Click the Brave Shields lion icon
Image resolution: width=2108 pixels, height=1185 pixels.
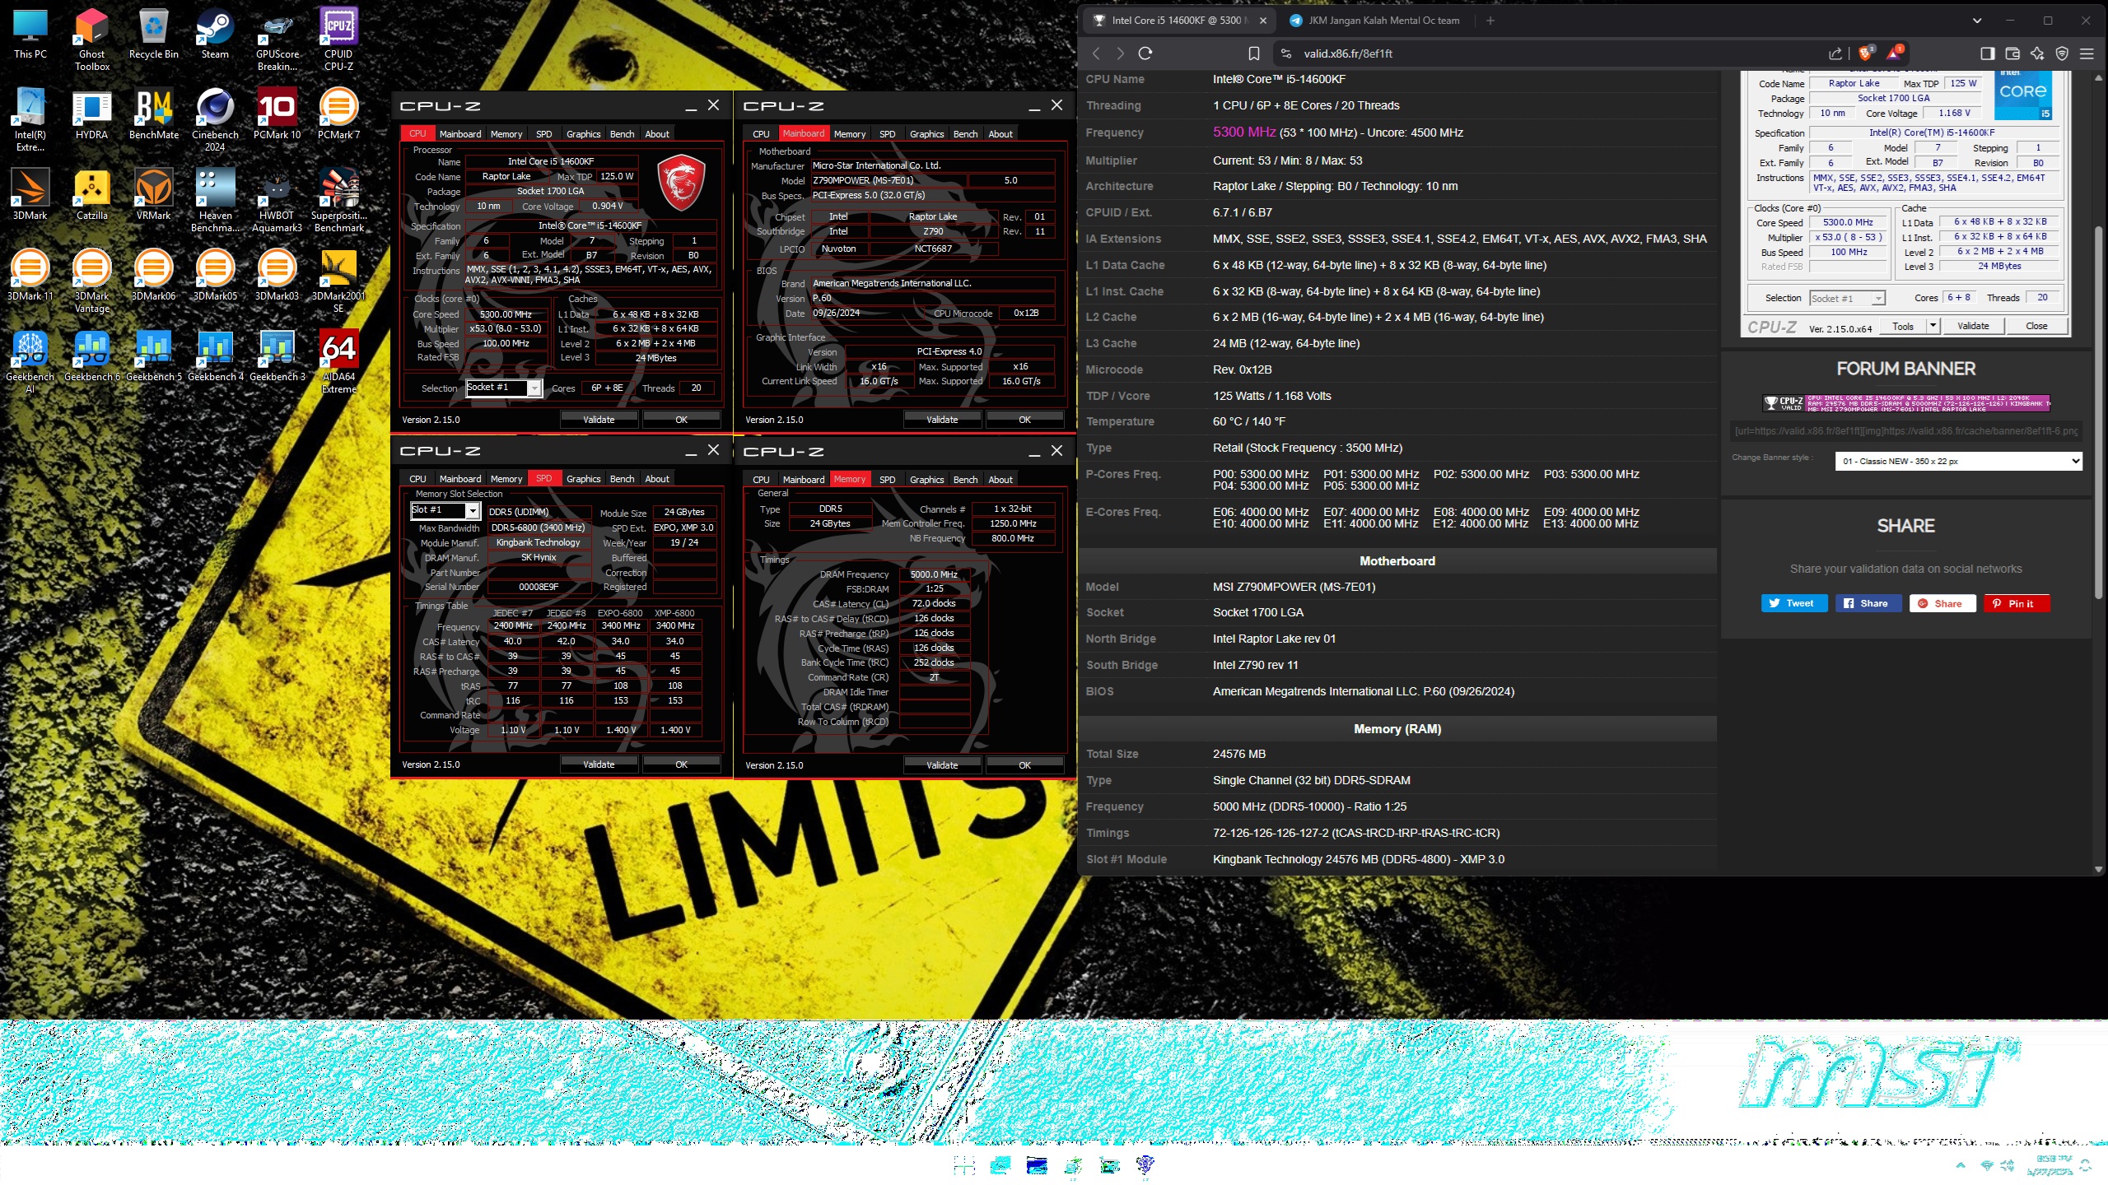tap(1866, 53)
